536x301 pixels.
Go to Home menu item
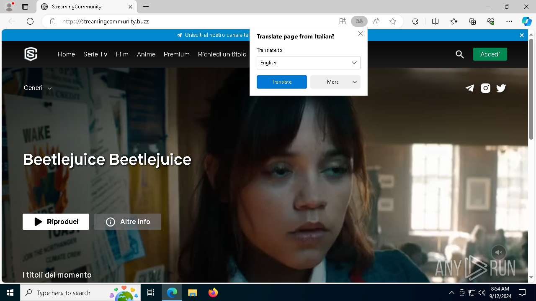click(66, 54)
